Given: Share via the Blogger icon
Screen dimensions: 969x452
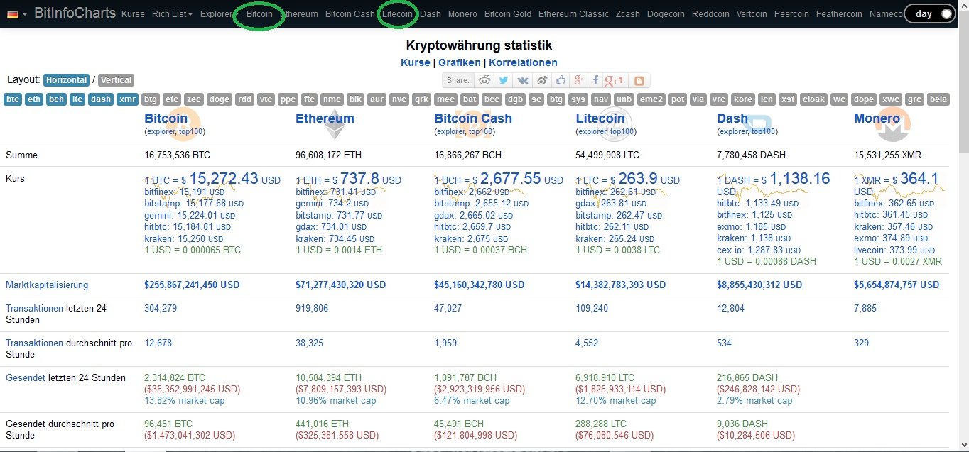Looking at the screenshot, I should (639, 80).
